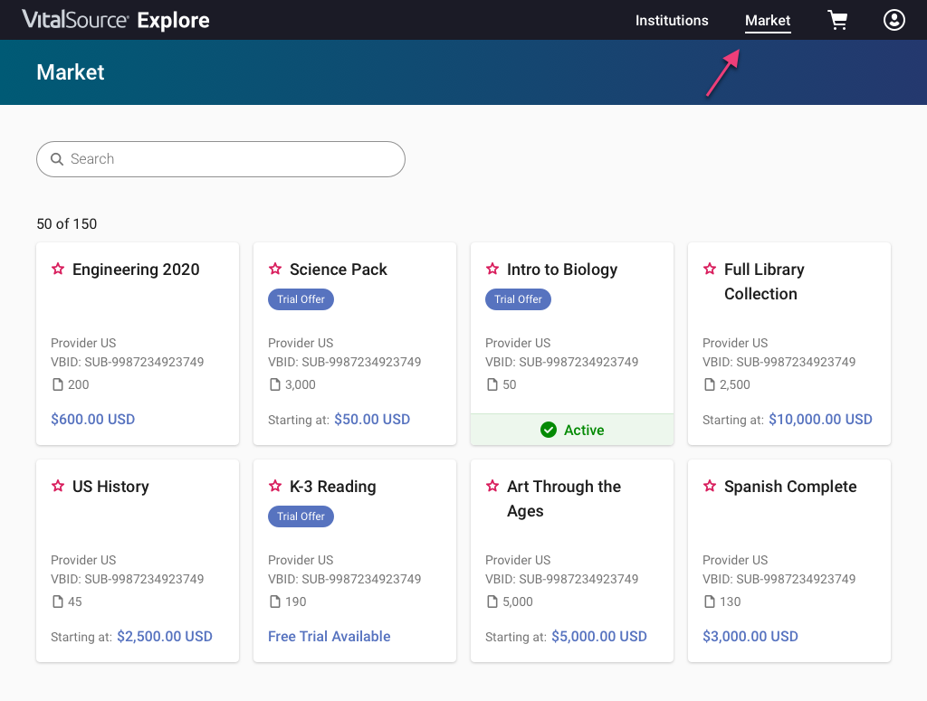
Task: Click the Spanish Complete star icon
Action: pos(710,487)
